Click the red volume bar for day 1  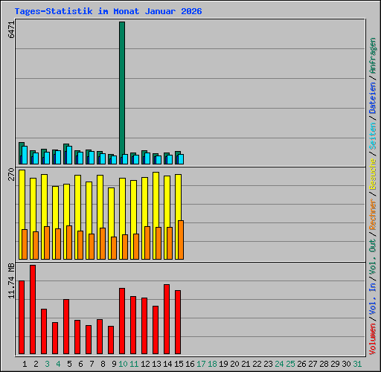22,317
